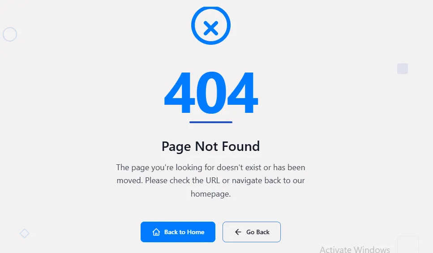The image size is (433, 253).
Task: Select the 'Go Back' label text
Action: point(258,232)
